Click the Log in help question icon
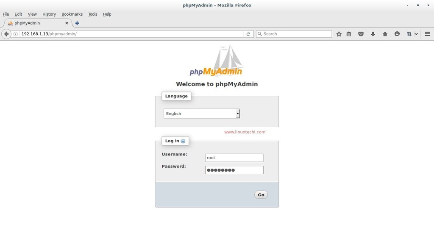Viewport: 434px width, 236px height. [x=183, y=141]
